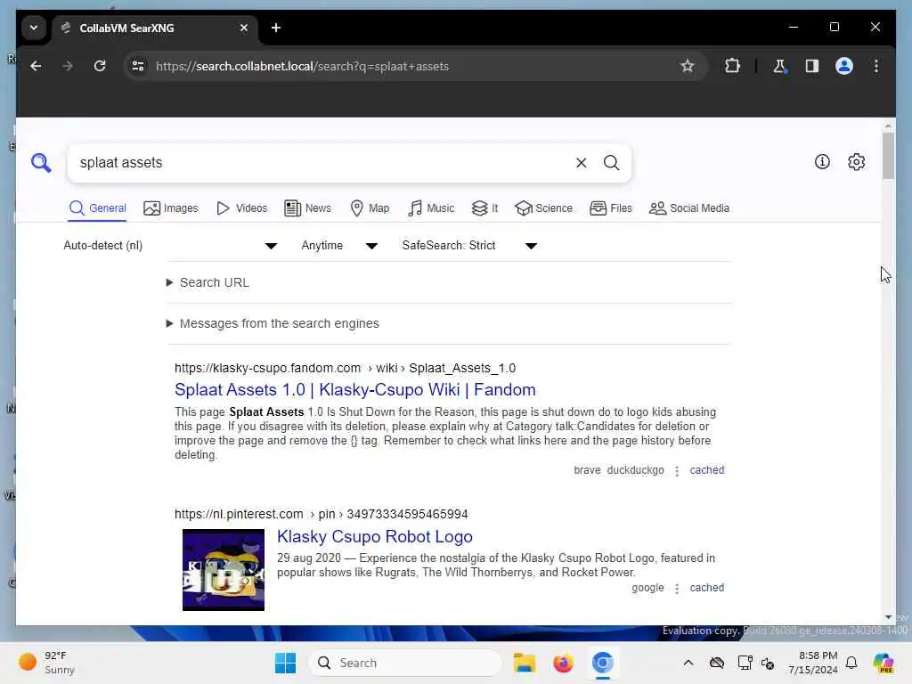Toggle the browser side panel icon
The width and height of the screenshot is (912, 684).
812,66
